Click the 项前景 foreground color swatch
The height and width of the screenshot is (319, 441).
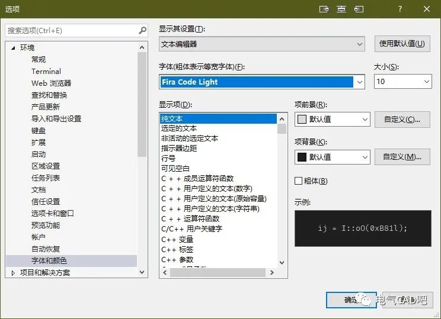point(302,120)
